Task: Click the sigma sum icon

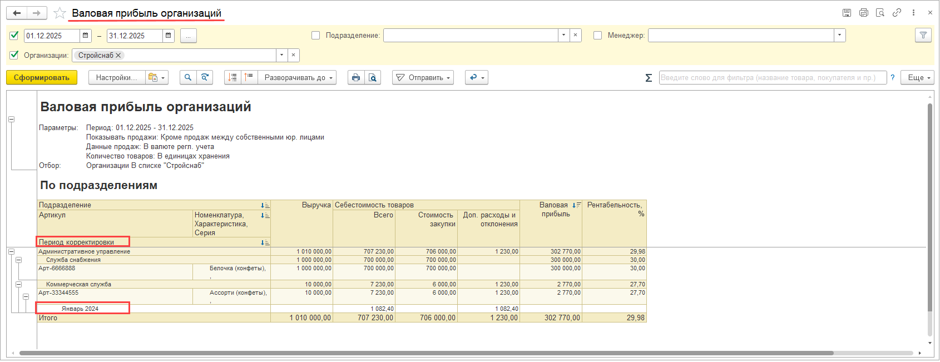Action: pyautogui.click(x=649, y=78)
